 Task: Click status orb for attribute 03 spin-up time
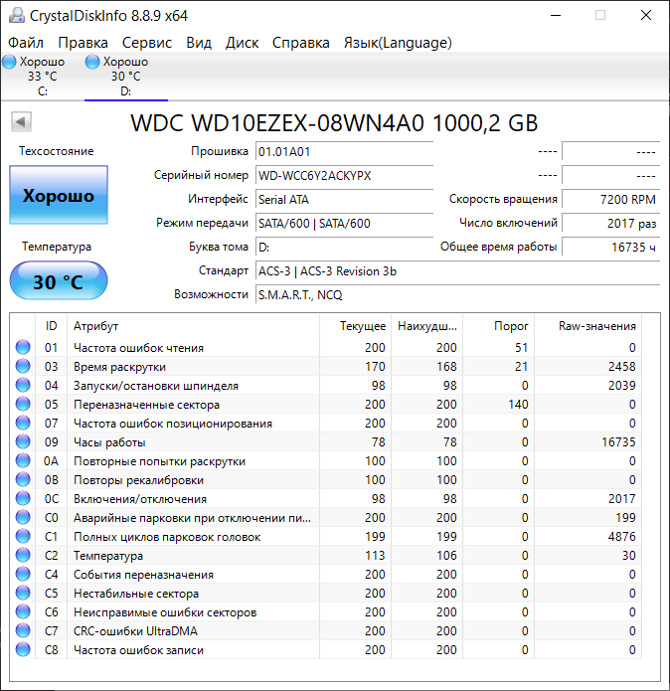pyautogui.click(x=23, y=366)
